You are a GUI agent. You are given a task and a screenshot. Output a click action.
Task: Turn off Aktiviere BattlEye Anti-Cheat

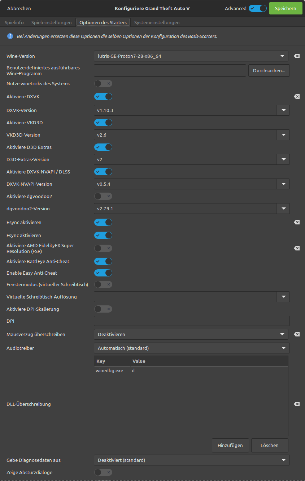coord(103,261)
